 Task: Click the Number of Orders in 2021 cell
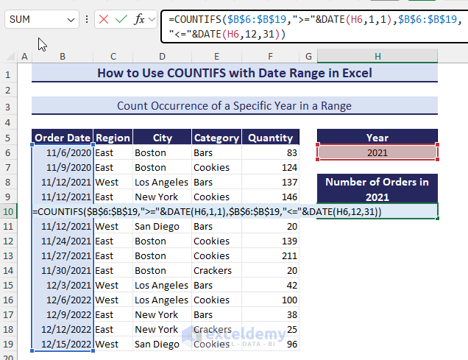377,189
